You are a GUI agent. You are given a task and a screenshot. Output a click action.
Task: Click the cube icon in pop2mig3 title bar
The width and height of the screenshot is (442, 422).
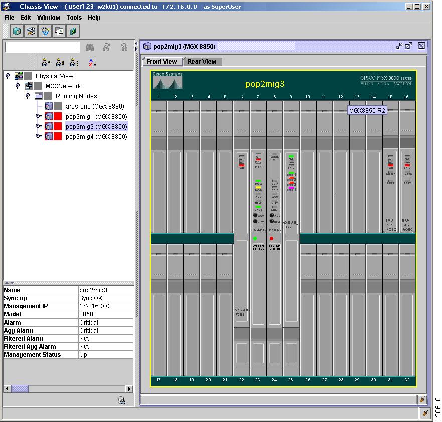147,46
